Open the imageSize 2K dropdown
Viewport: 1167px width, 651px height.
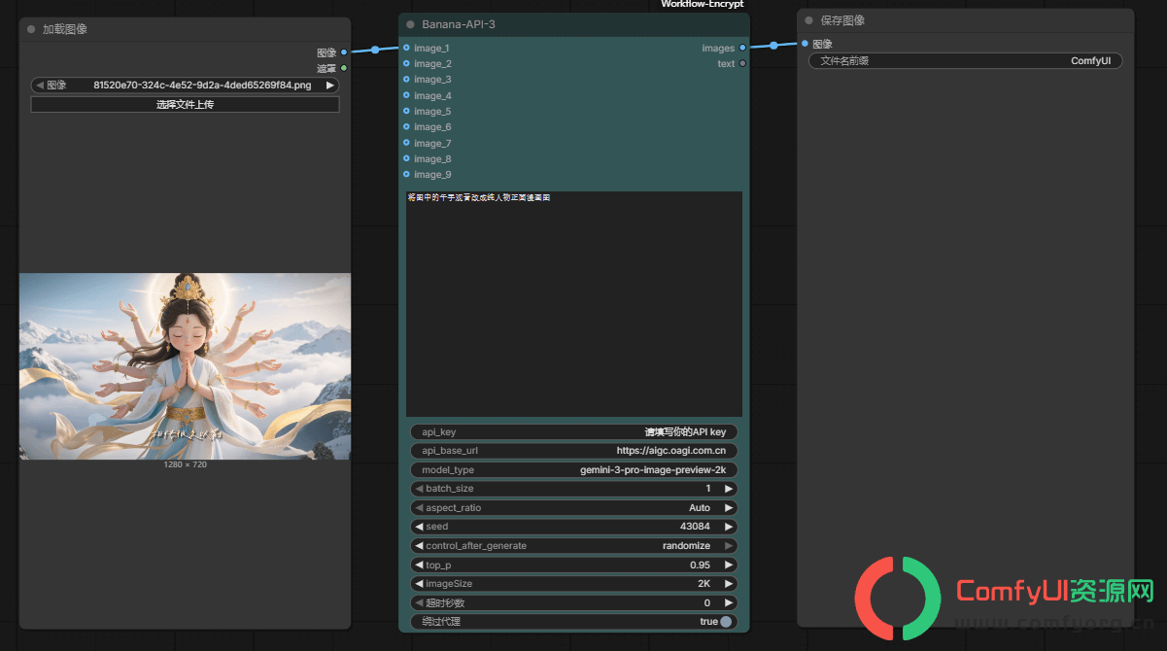click(x=573, y=584)
